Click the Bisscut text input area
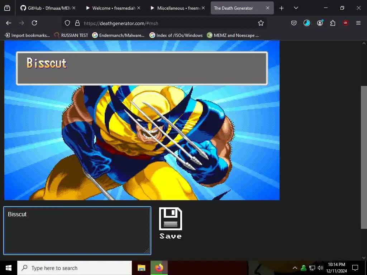This screenshot has height=275, width=367. click(77, 231)
